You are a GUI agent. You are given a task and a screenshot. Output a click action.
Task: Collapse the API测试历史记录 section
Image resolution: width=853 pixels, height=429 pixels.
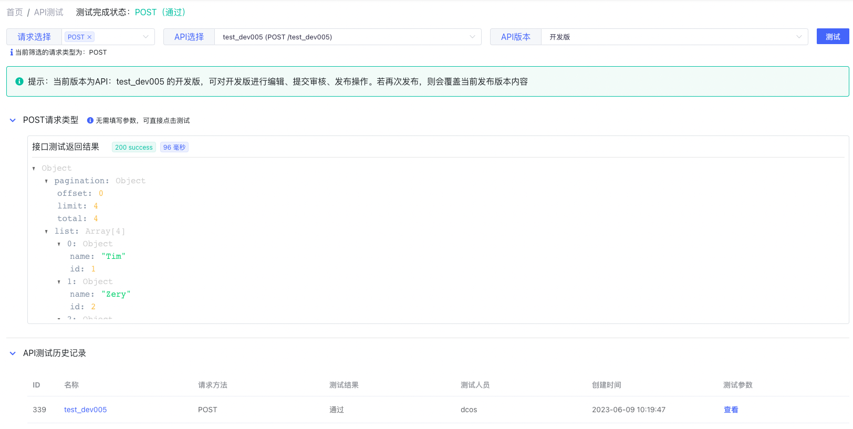[13, 353]
